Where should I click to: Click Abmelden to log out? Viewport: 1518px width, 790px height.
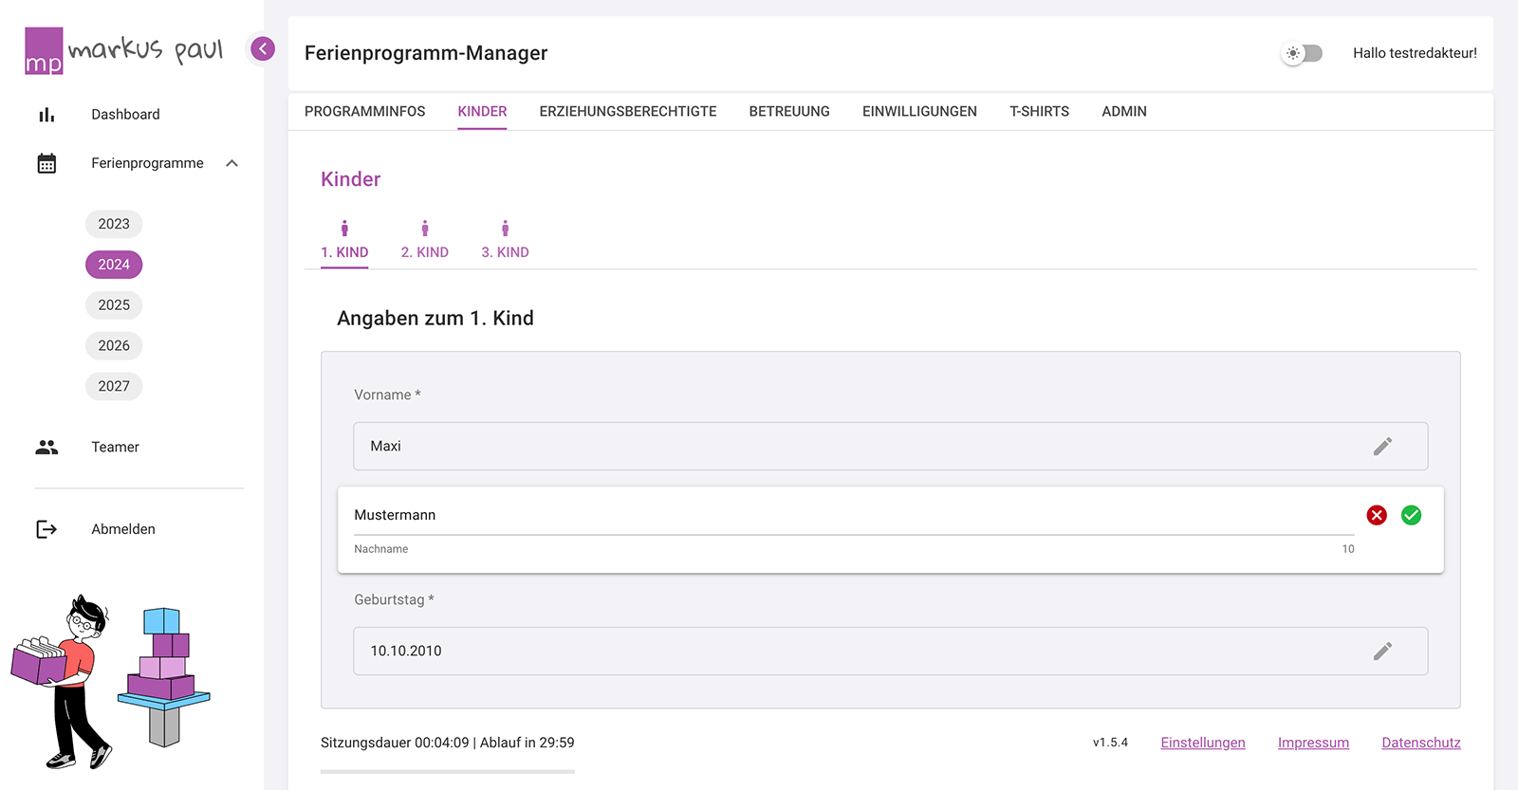123,529
